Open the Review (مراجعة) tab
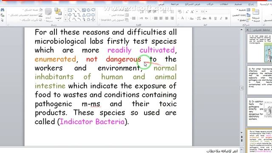The image size is (272, 153). point(175,4)
